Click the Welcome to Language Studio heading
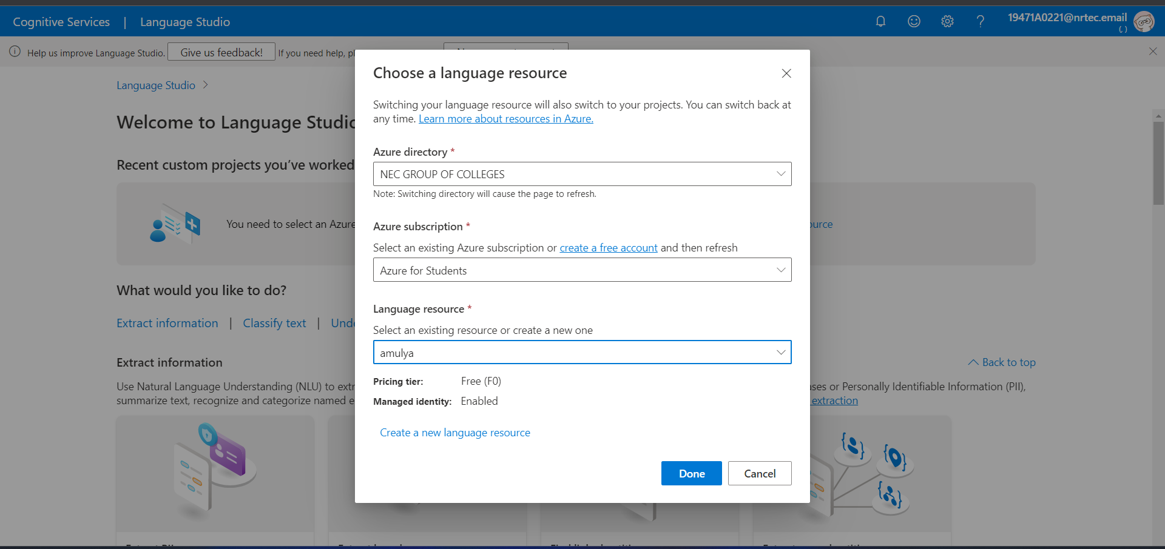Screen dimensions: 1165x549 236,122
